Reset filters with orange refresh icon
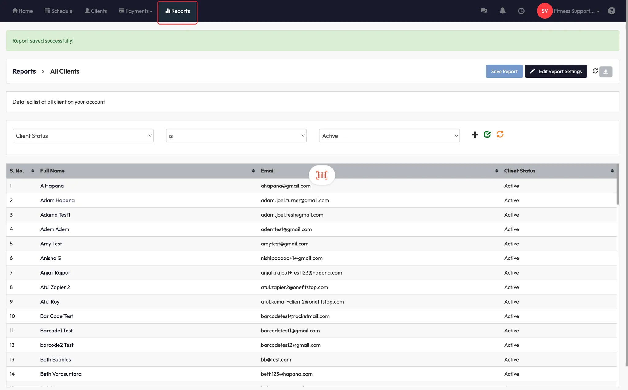Screen dimensions: 628x390 pyautogui.click(x=500, y=134)
